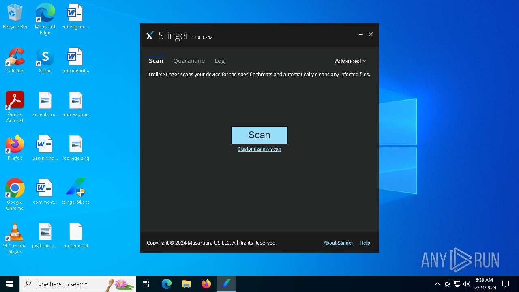Open the clock and date flyout
The height and width of the screenshot is (292, 519).
[485, 284]
